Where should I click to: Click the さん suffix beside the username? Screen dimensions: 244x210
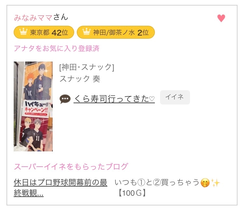click(x=61, y=17)
